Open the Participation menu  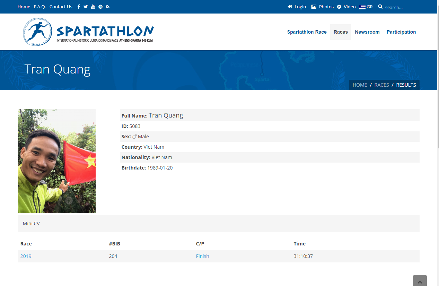401,32
